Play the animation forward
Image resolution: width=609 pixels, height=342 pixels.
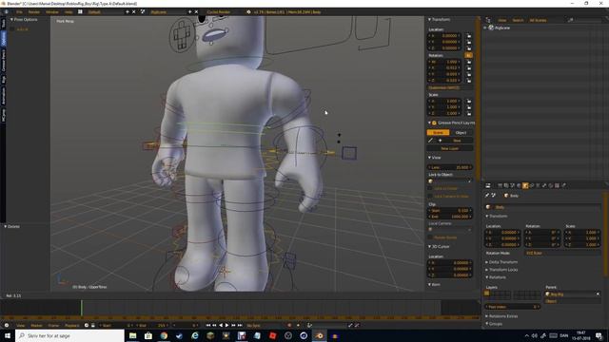(x=227, y=325)
